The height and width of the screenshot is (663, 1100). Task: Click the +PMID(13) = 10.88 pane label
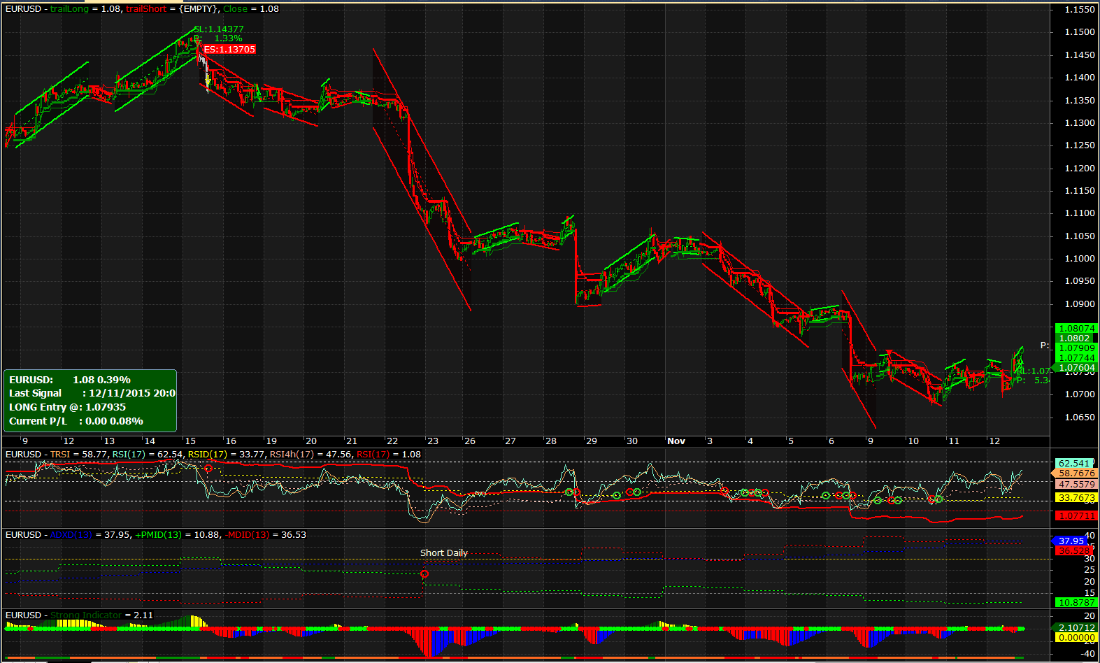pos(177,535)
